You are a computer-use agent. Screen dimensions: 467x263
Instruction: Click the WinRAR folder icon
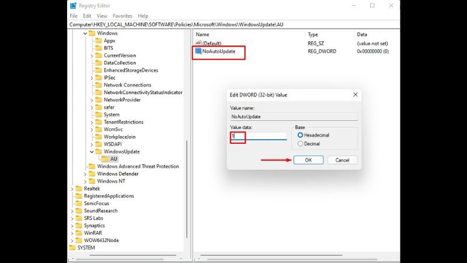point(79,233)
